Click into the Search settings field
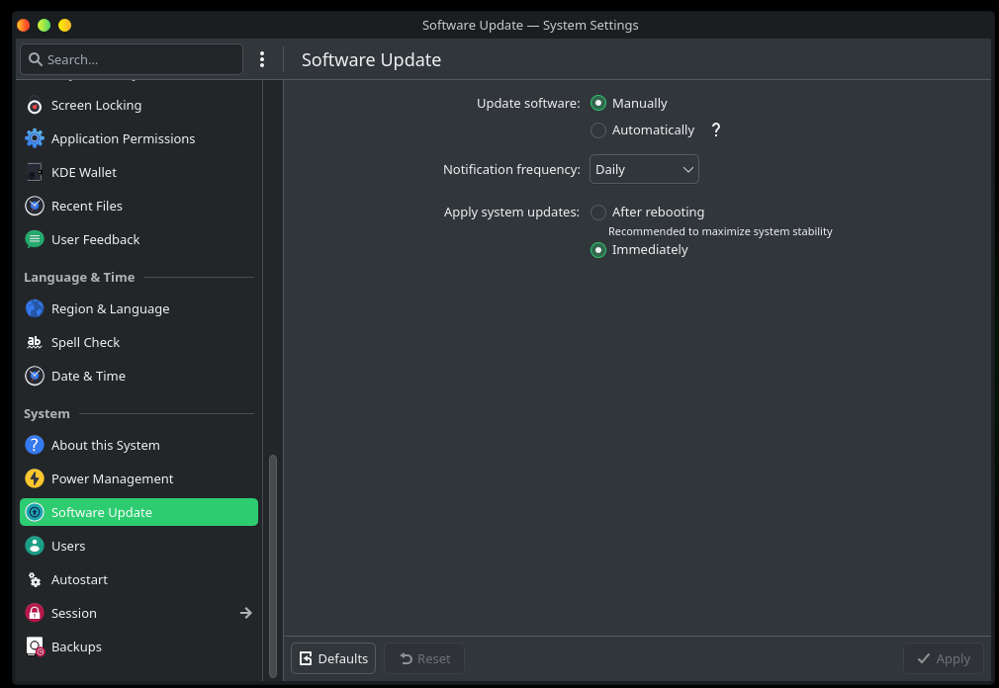 (x=138, y=59)
